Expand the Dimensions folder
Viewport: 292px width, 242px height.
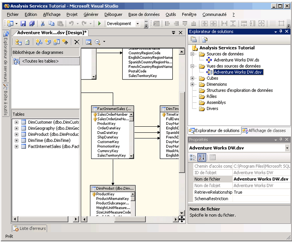point(193,84)
